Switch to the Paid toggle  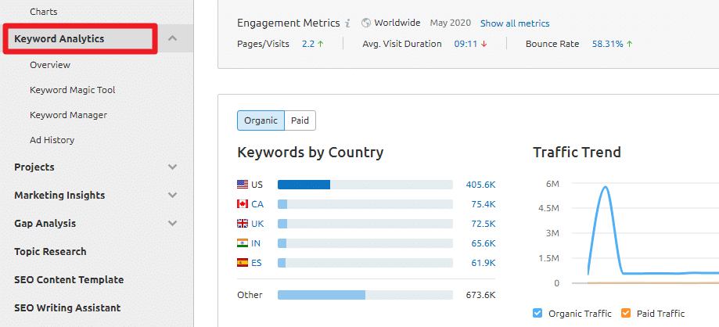click(x=300, y=120)
